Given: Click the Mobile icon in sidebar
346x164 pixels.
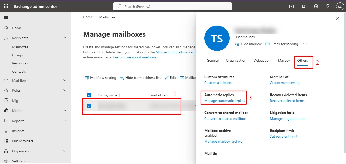Looking at the screenshot, I should coord(6,111).
